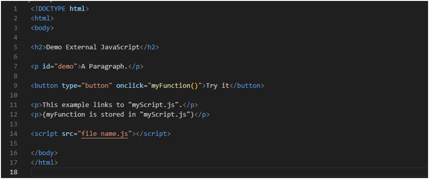Viewport: 429px width, 179px height.
Task: Open the underlined "file name.js" link
Action: pyautogui.click(x=104, y=134)
